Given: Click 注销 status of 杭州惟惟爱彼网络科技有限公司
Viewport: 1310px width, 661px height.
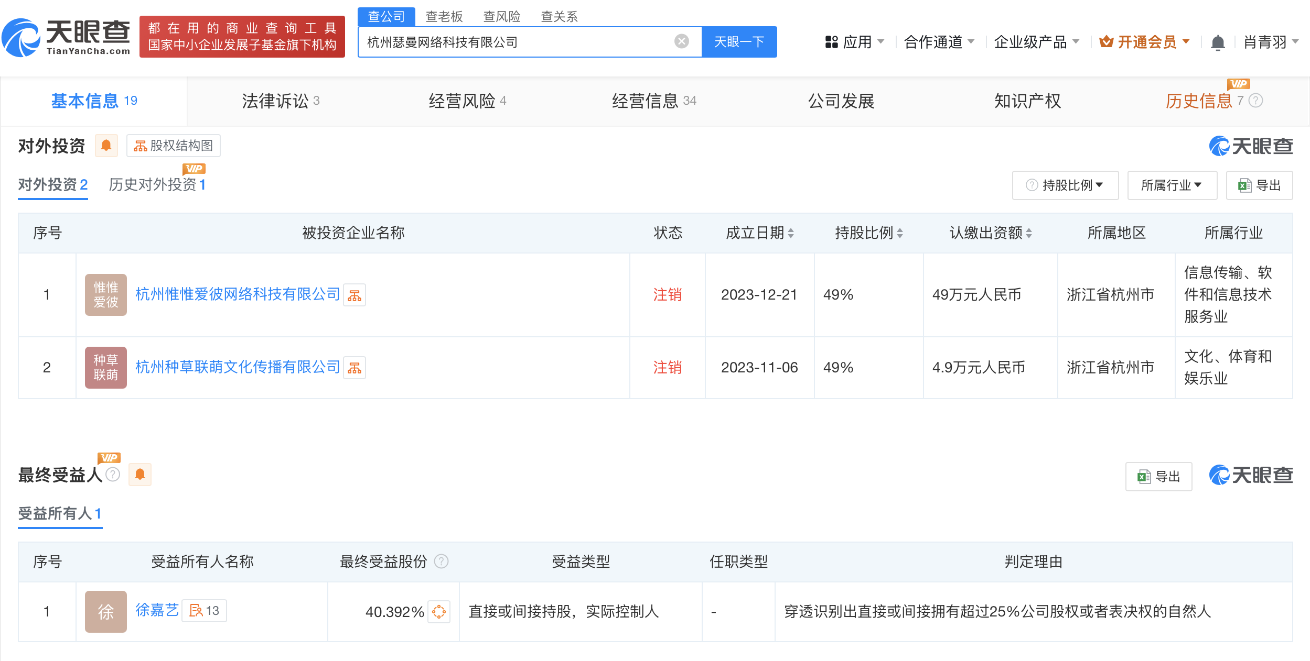Looking at the screenshot, I should (x=668, y=295).
